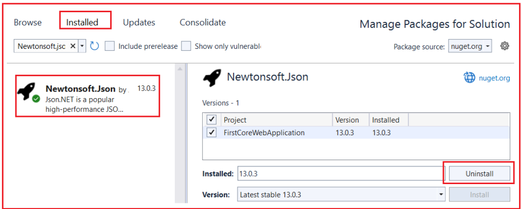Viewport: 522px width, 209px height.
Task: Click the Uninstall button
Action: [479, 173]
